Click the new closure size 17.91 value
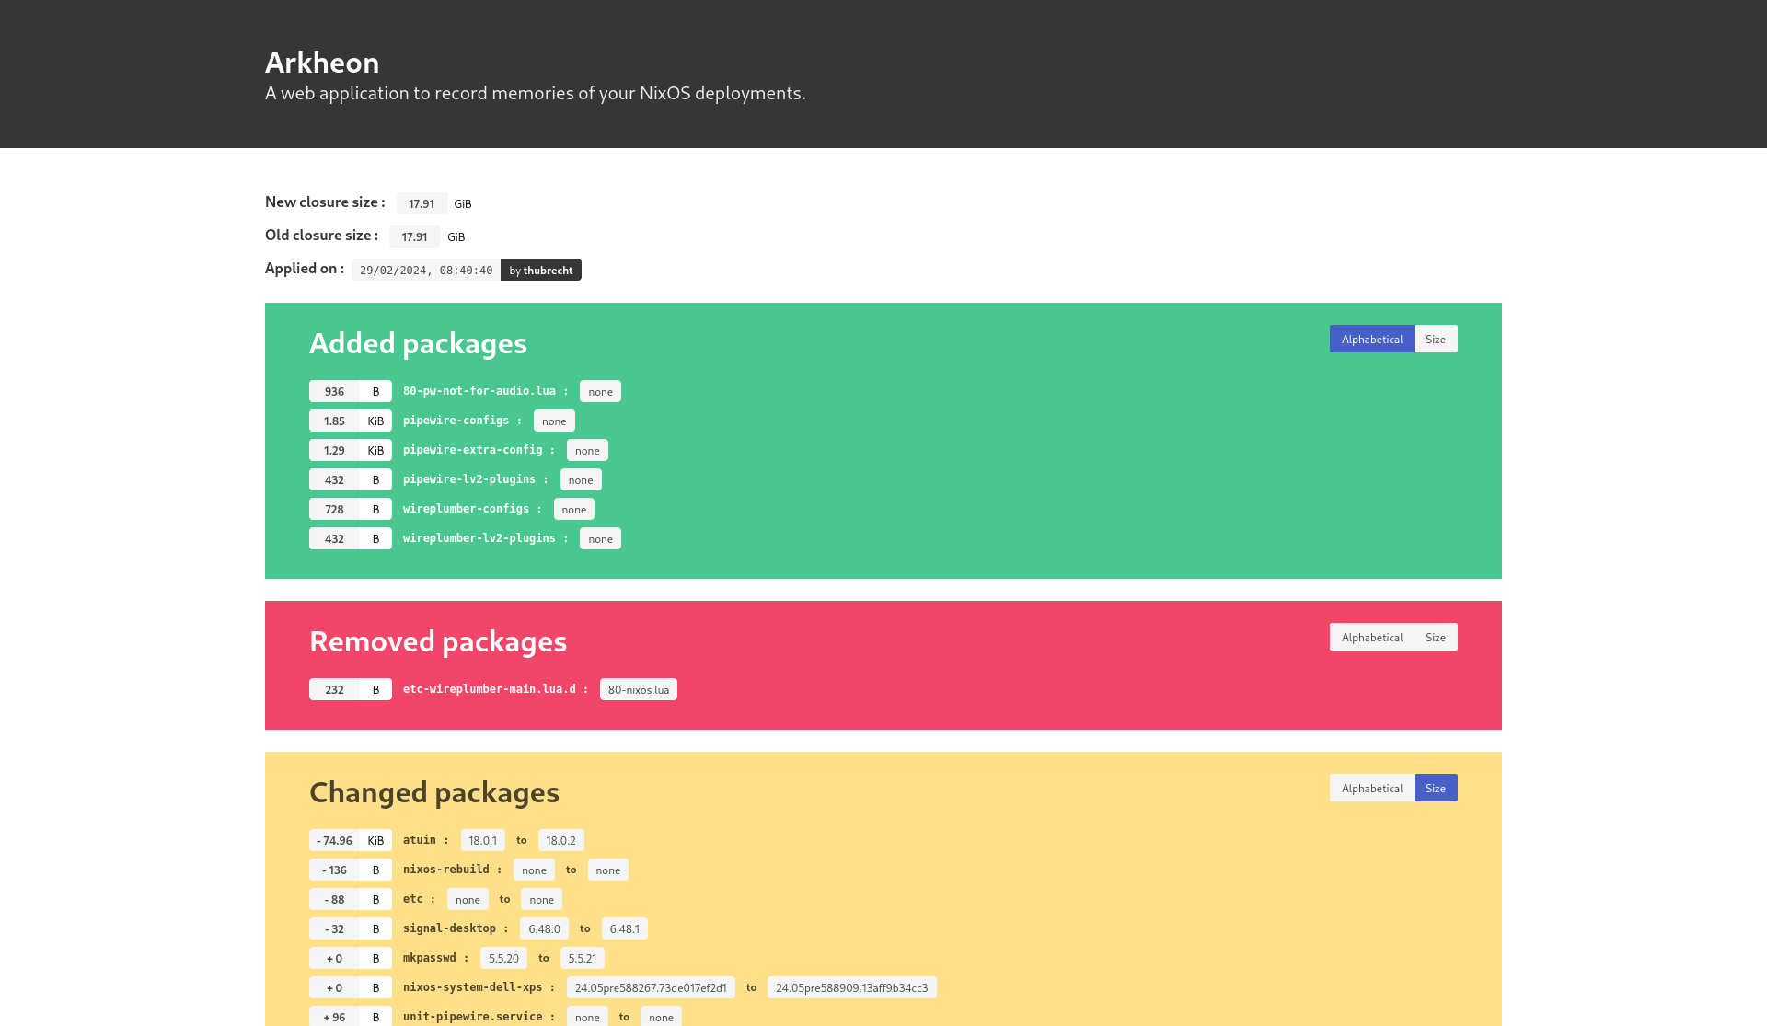 421,203
